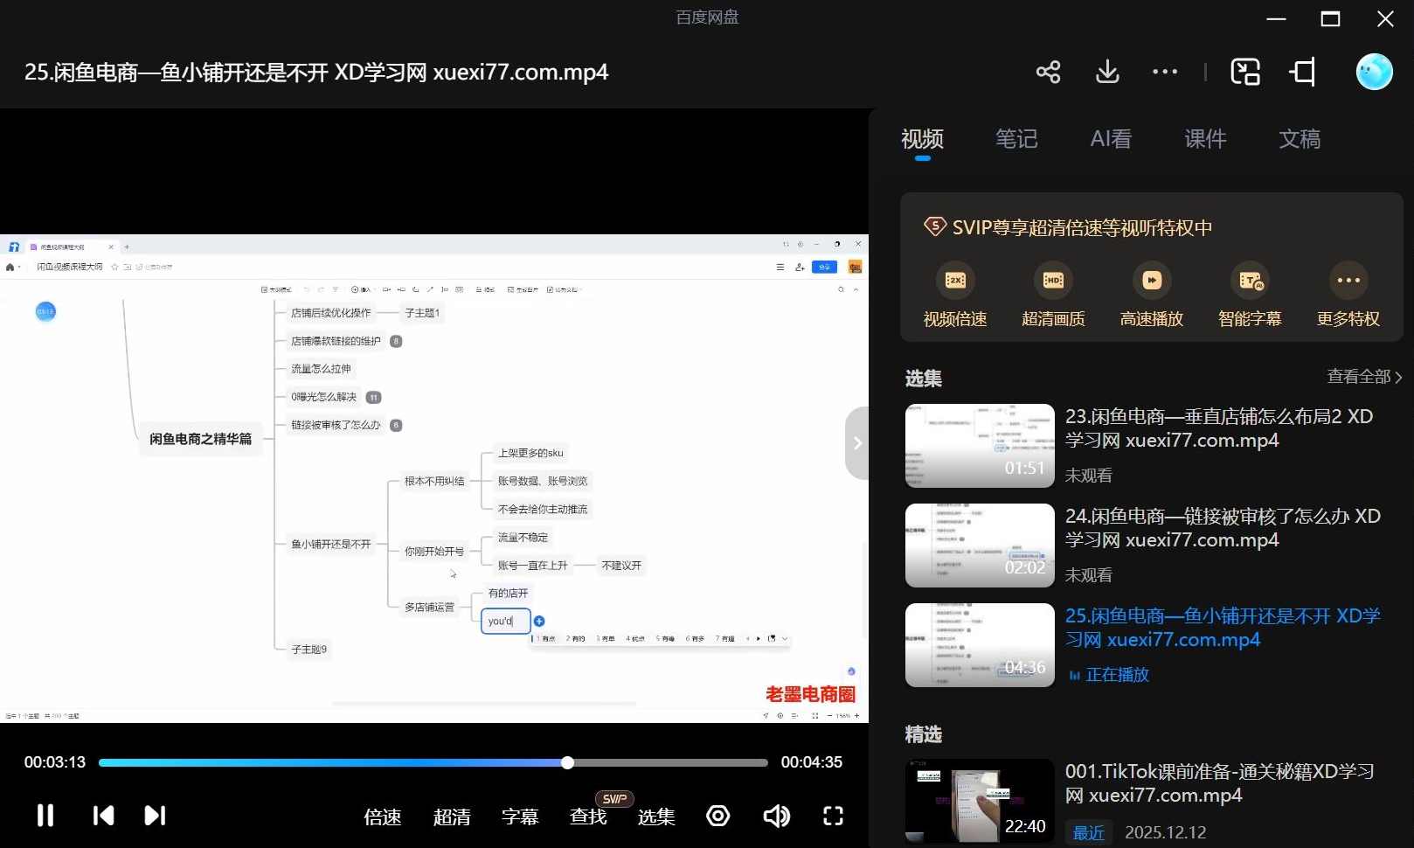The width and height of the screenshot is (1414, 848).
Task: Click the 超清画质 HD quality icon
Action: tap(1052, 280)
